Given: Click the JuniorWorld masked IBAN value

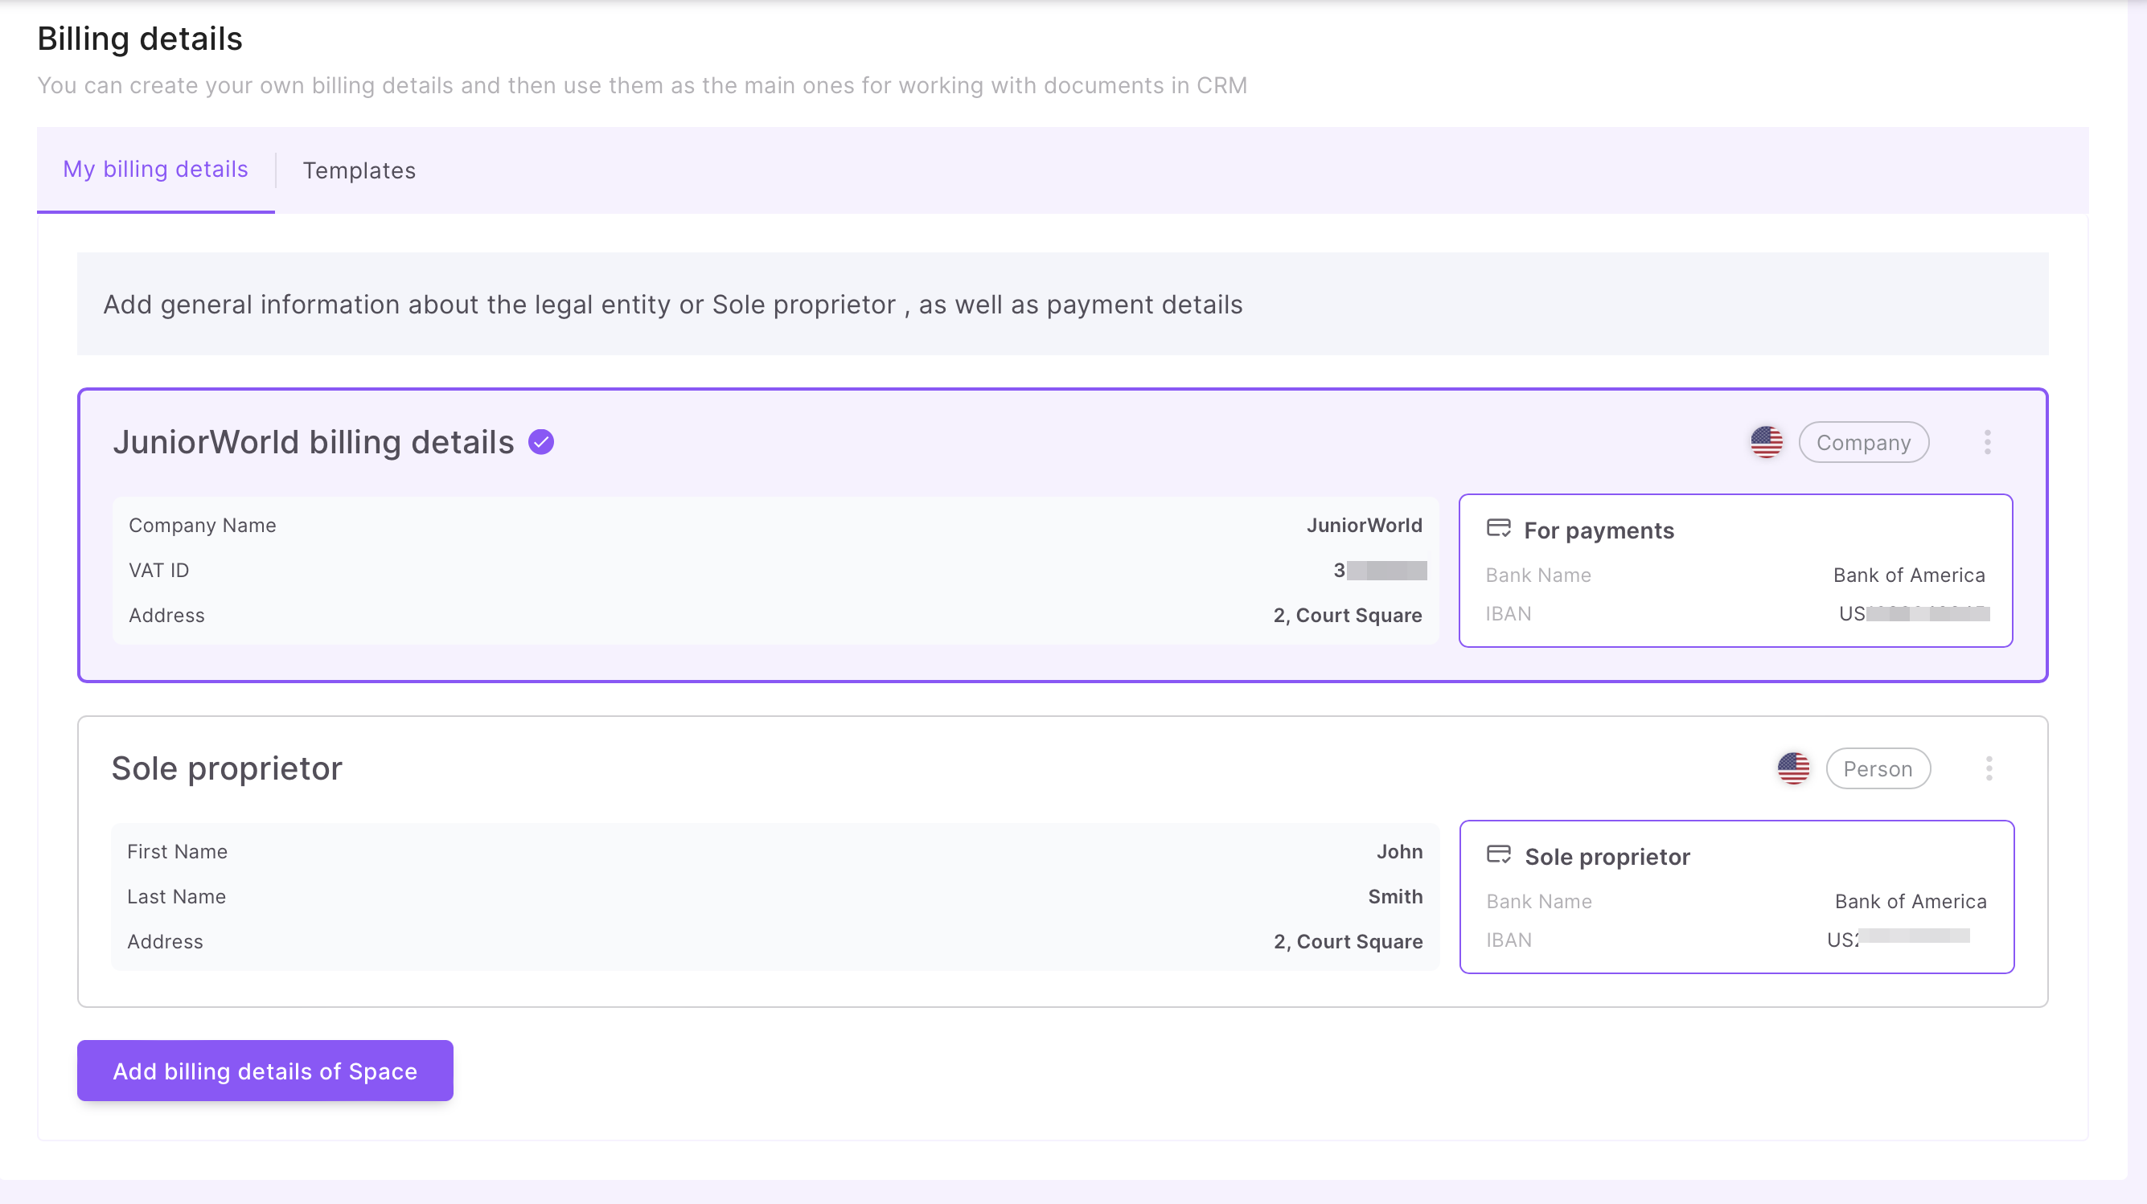Looking at the screenshot, I should point(1914,614).
